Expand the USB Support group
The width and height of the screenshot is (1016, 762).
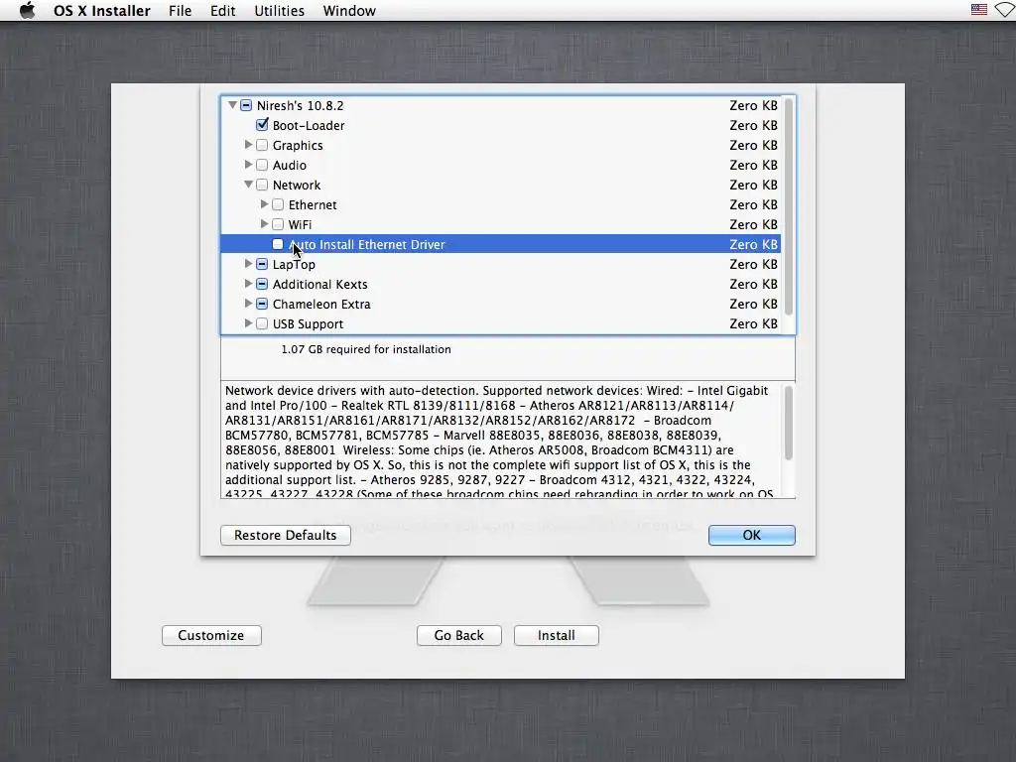pyautogui.click(x=248, y=323)
